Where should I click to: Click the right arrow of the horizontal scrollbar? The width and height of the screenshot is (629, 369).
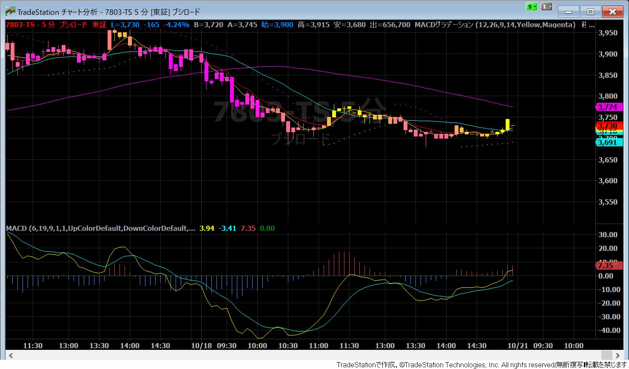pos(618,355)
